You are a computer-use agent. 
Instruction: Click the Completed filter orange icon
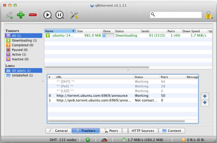click(x=8, y=45)
